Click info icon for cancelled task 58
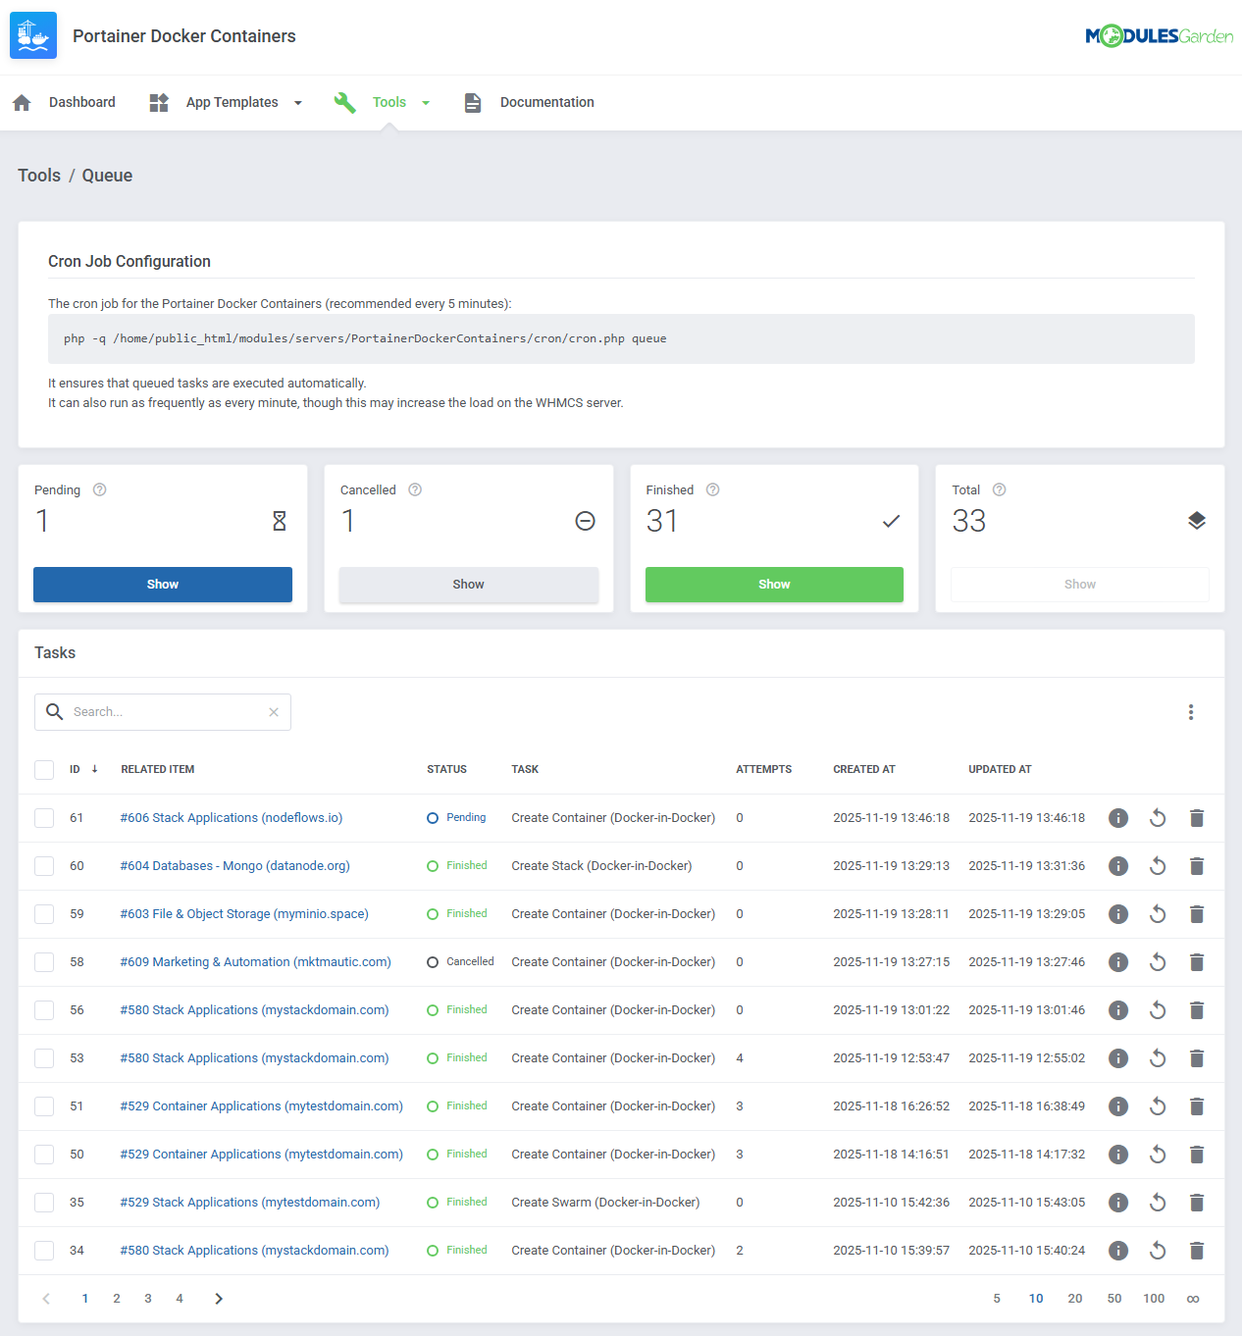The image size is (1242, 1336). click(1117, 962)
